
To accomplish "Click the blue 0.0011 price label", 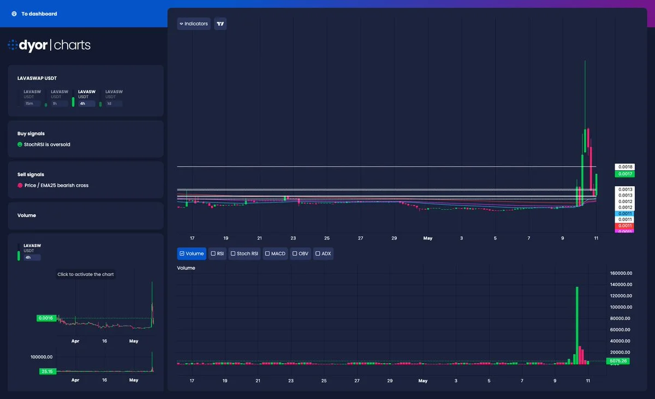I will click(x=625, y=213).
